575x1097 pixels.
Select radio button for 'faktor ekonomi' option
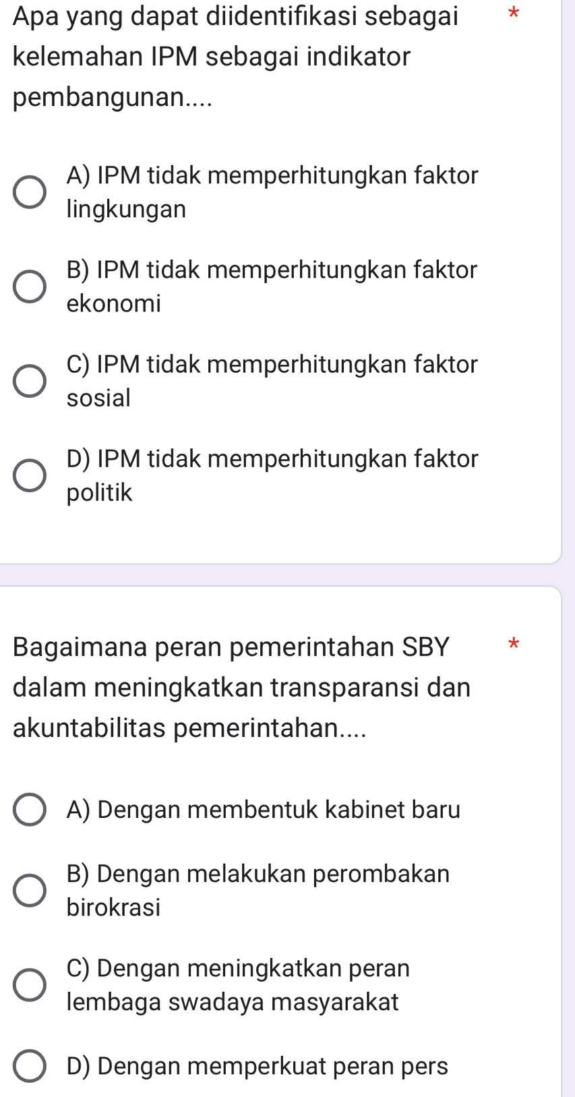click(x=30, y=287)
